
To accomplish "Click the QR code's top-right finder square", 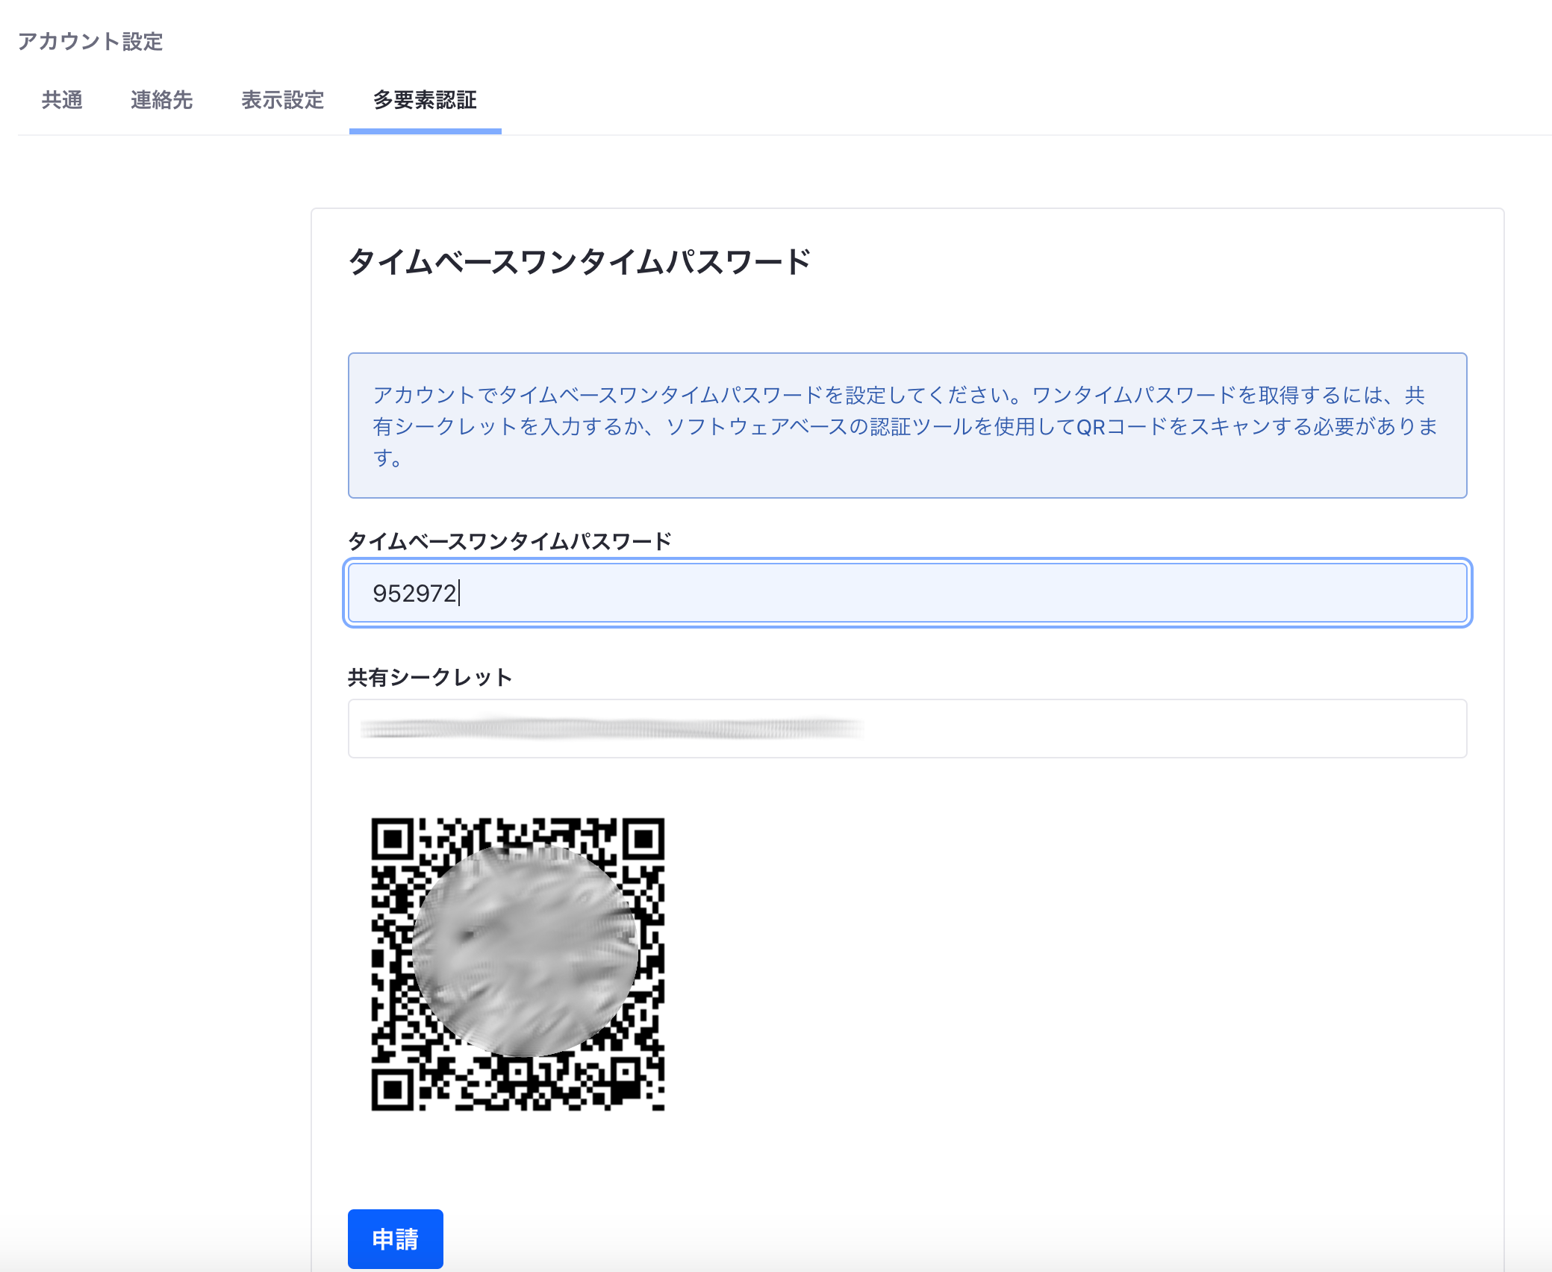I will [x=643, y=839].
